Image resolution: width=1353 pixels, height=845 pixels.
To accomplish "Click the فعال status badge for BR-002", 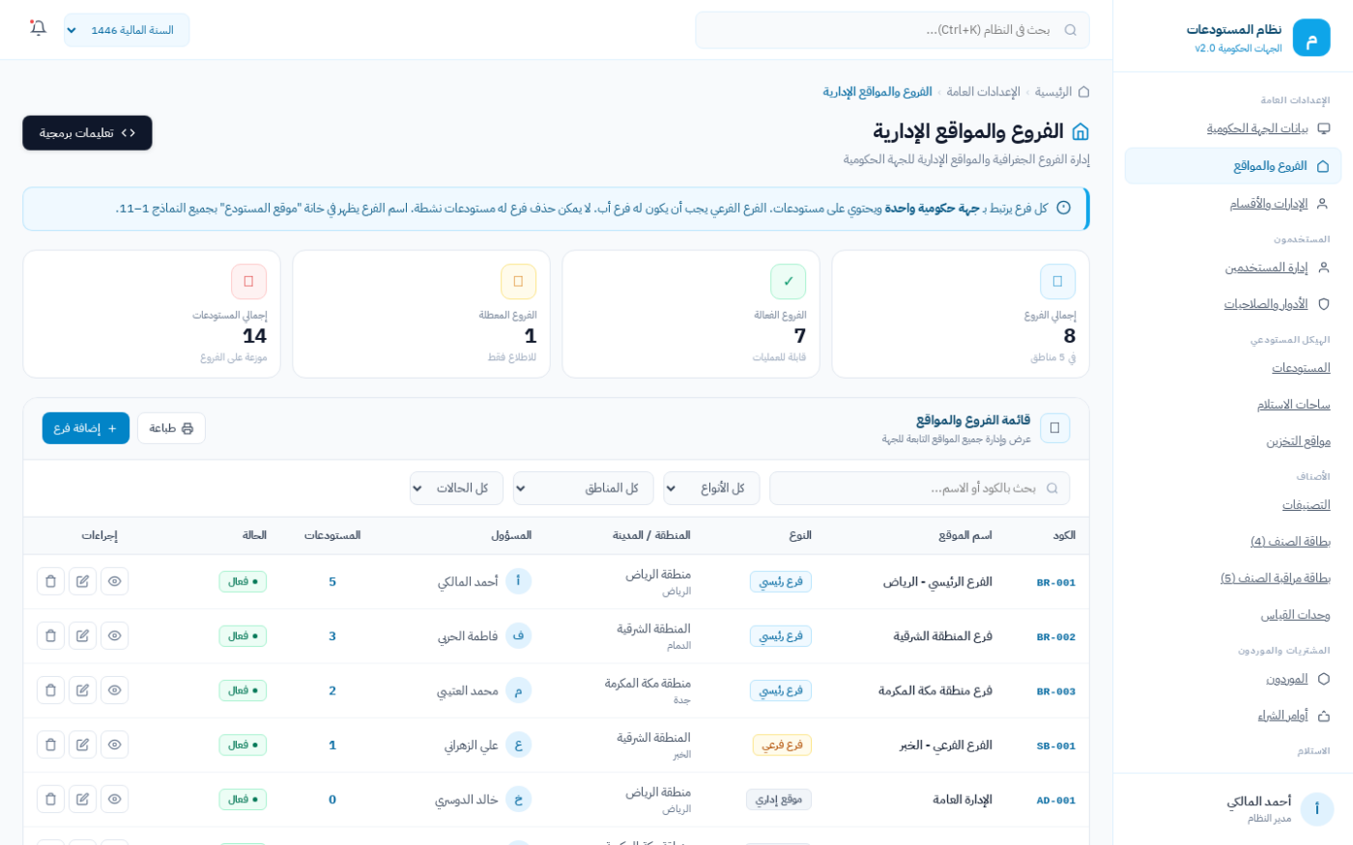I will tap(243, 635).
